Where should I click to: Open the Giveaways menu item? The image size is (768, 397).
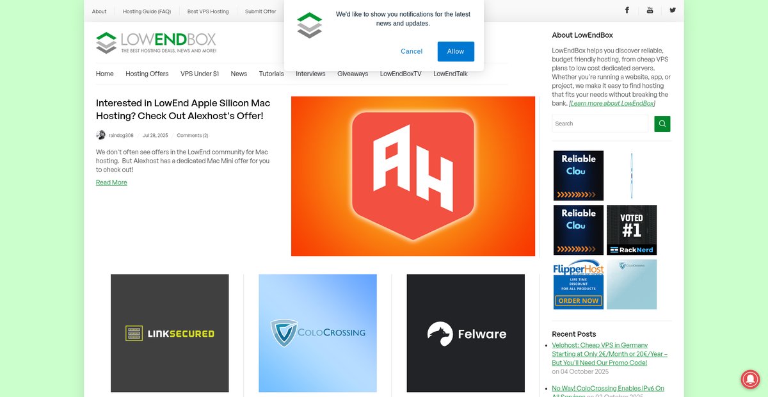click(353, 74)
